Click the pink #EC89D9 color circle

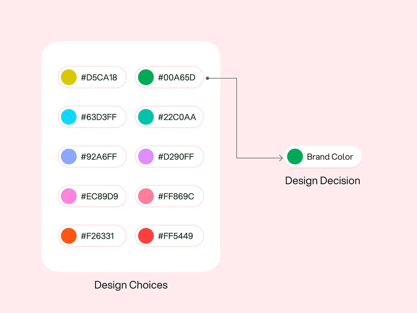click(69, 196)
